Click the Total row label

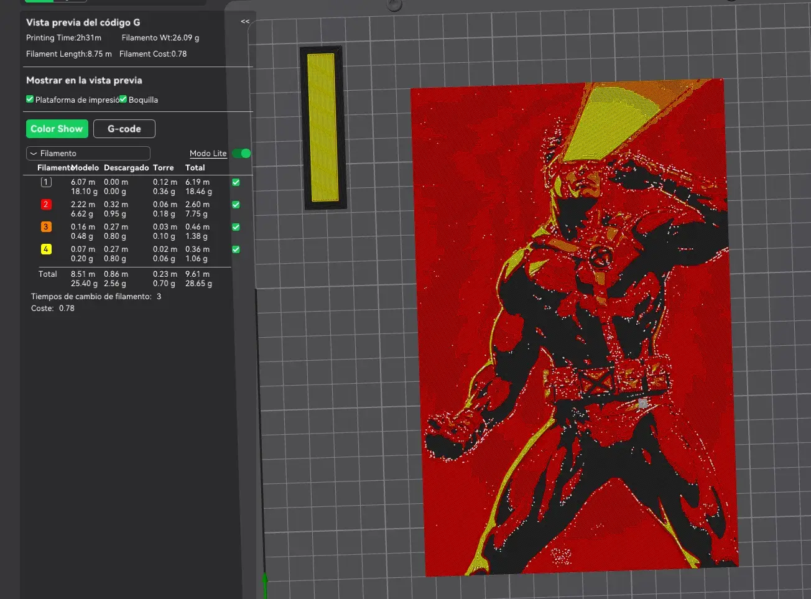pyautogui.click(x=48, y=274)
